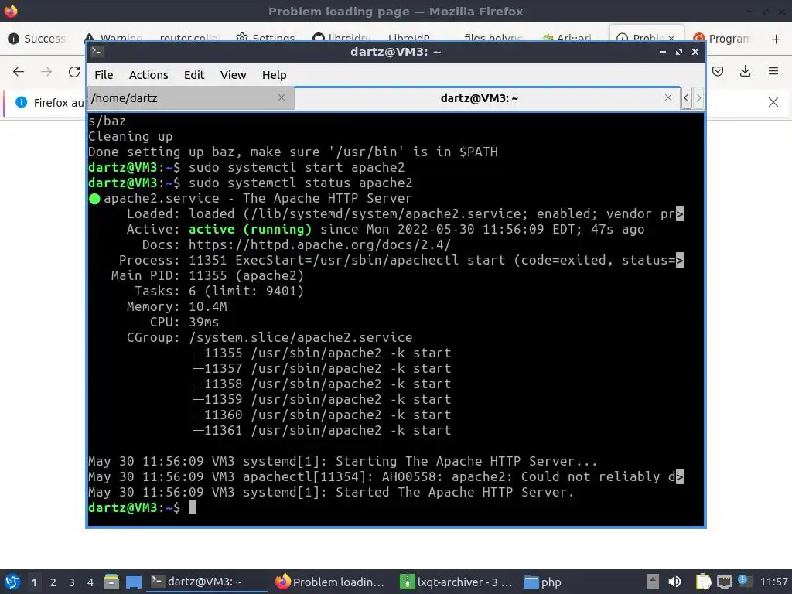792x594 pixels.
Task: Select the dartz@VM3: ~ terminal tab
Action: 480,98
